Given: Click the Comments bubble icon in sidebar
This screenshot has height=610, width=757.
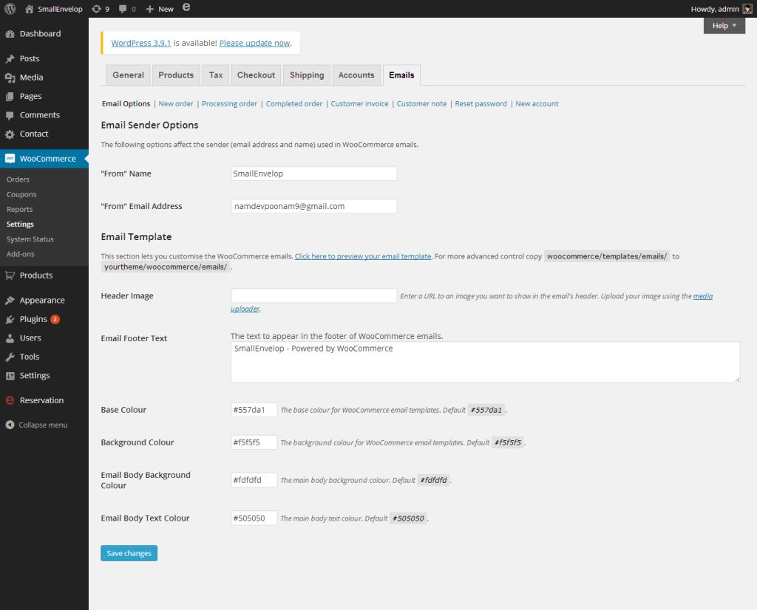Looking at the screenshot, I should click(x=10, y=115).
